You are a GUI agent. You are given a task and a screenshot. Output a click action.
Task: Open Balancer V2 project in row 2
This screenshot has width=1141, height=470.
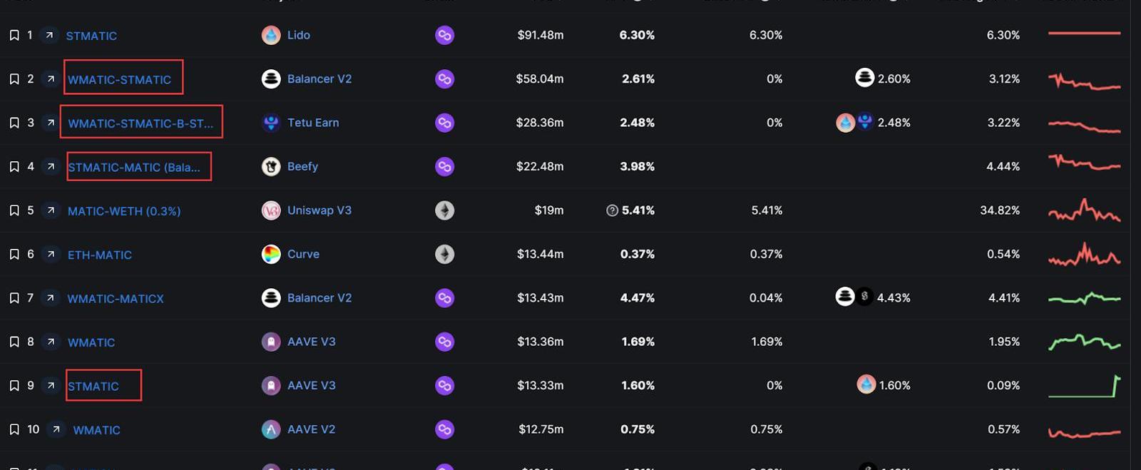tap(319, 78)
